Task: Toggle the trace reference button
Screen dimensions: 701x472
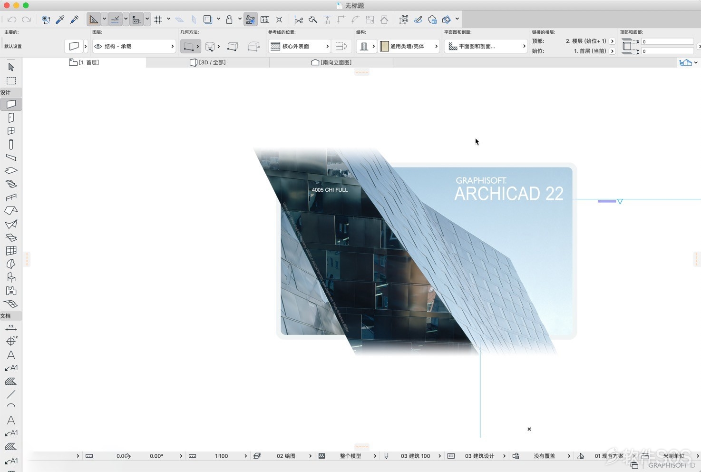Action: tap(208, 20)
